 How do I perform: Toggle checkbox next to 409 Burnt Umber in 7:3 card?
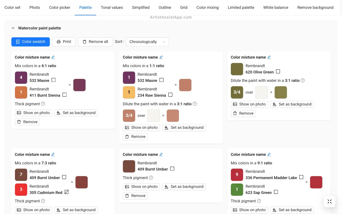point(64,177)
